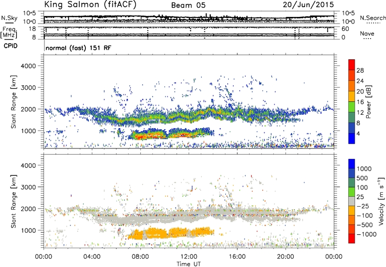Click the 'Time UT' axis label
The height and width of the screenshot is (267, 386).
(189, 264)
